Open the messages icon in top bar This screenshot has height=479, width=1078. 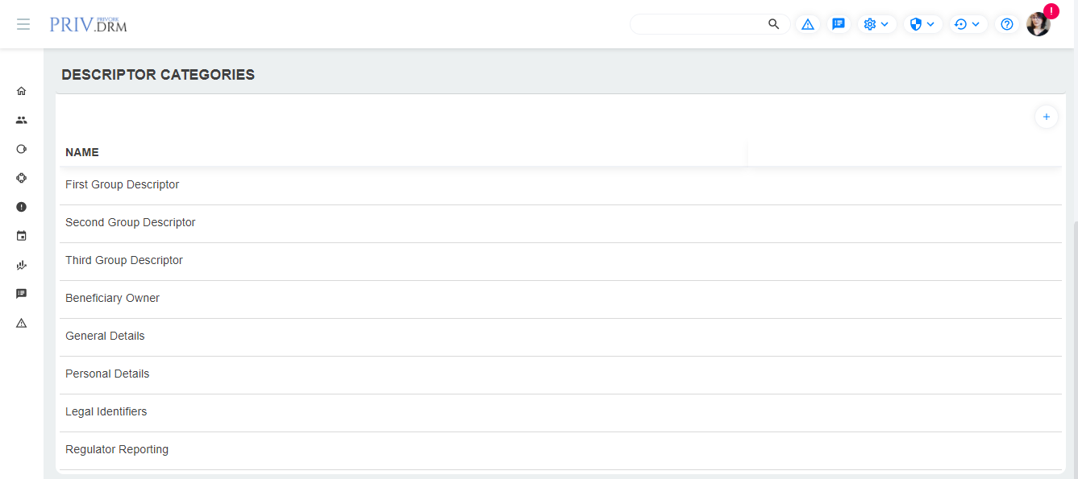[x=839, y=24]
